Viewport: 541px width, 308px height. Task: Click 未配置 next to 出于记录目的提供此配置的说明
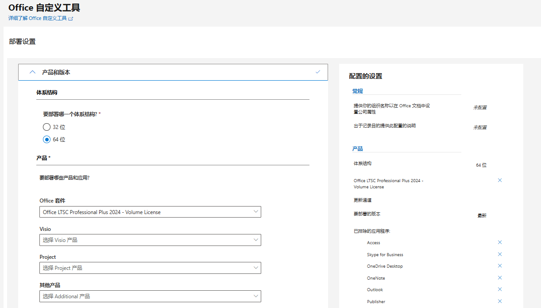pyautogui.click(x=480, y=128)
